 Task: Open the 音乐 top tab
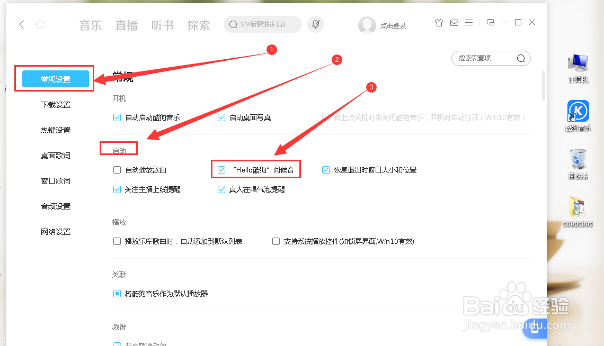pos(91,25)
